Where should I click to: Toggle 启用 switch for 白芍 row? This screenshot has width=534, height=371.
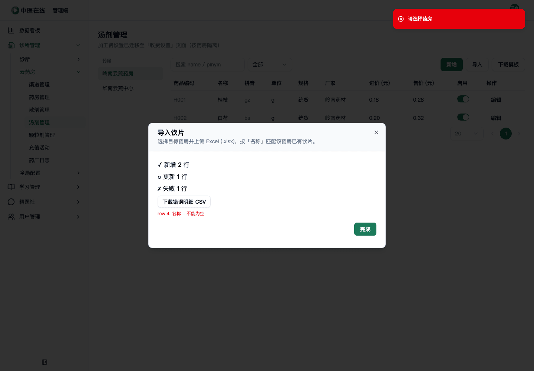point(463,117)
